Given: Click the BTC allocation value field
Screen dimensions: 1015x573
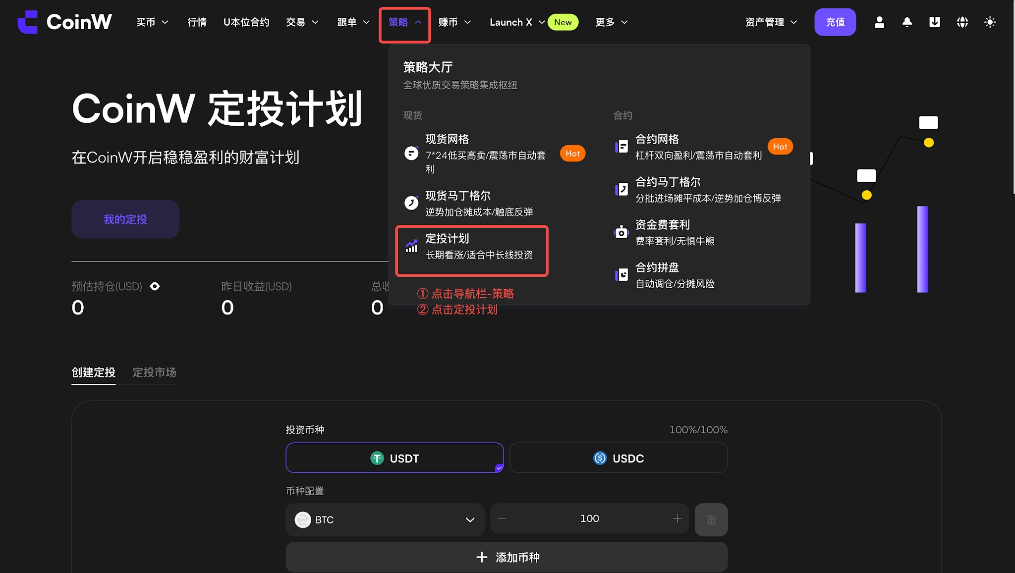Looking at the screenshot, I should [x=590, y=519].
